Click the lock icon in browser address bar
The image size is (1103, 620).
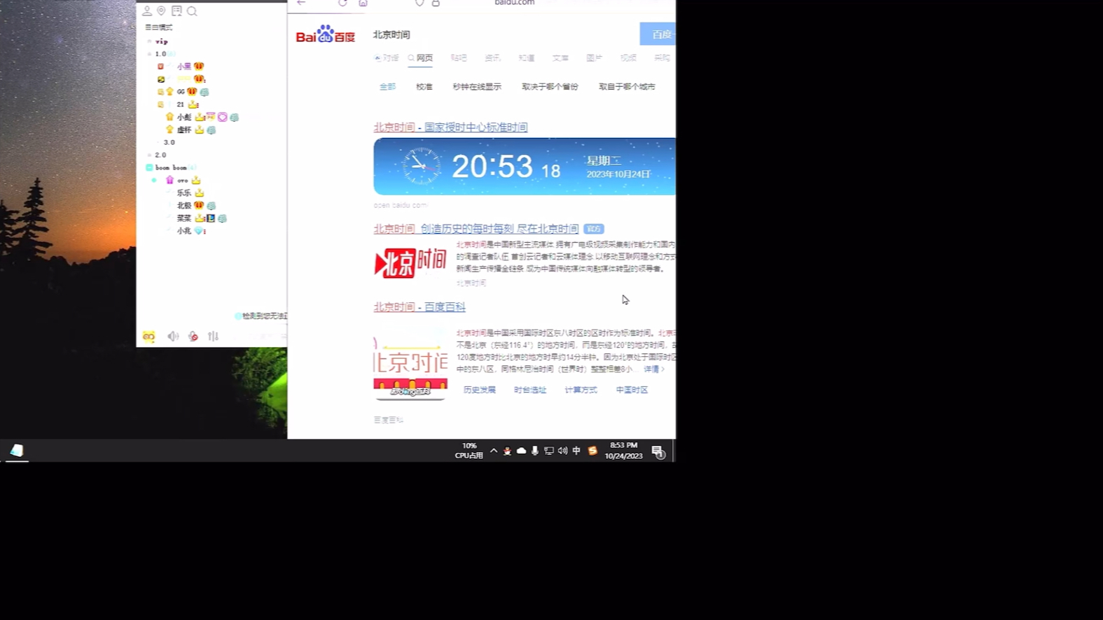click(436, 3)
